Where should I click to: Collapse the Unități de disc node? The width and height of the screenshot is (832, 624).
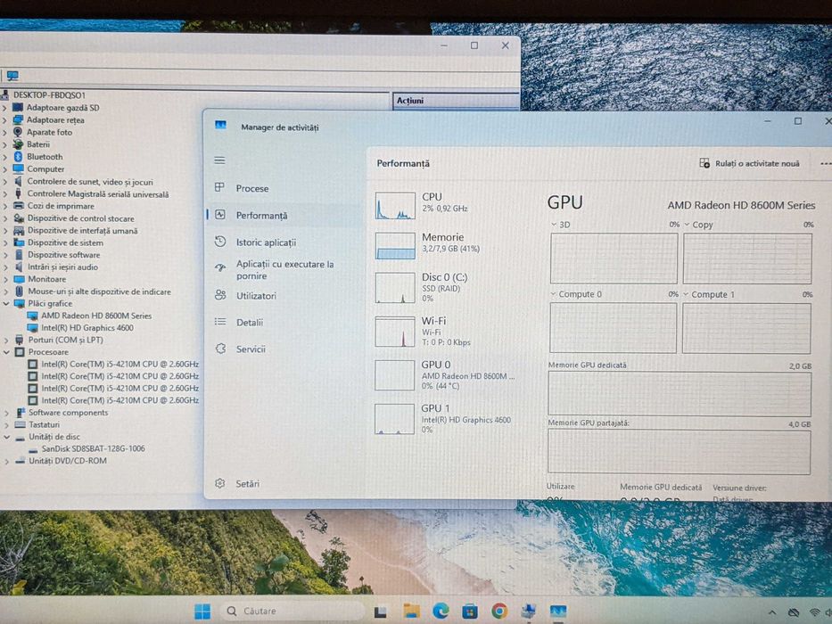click(x=6, y=437)
